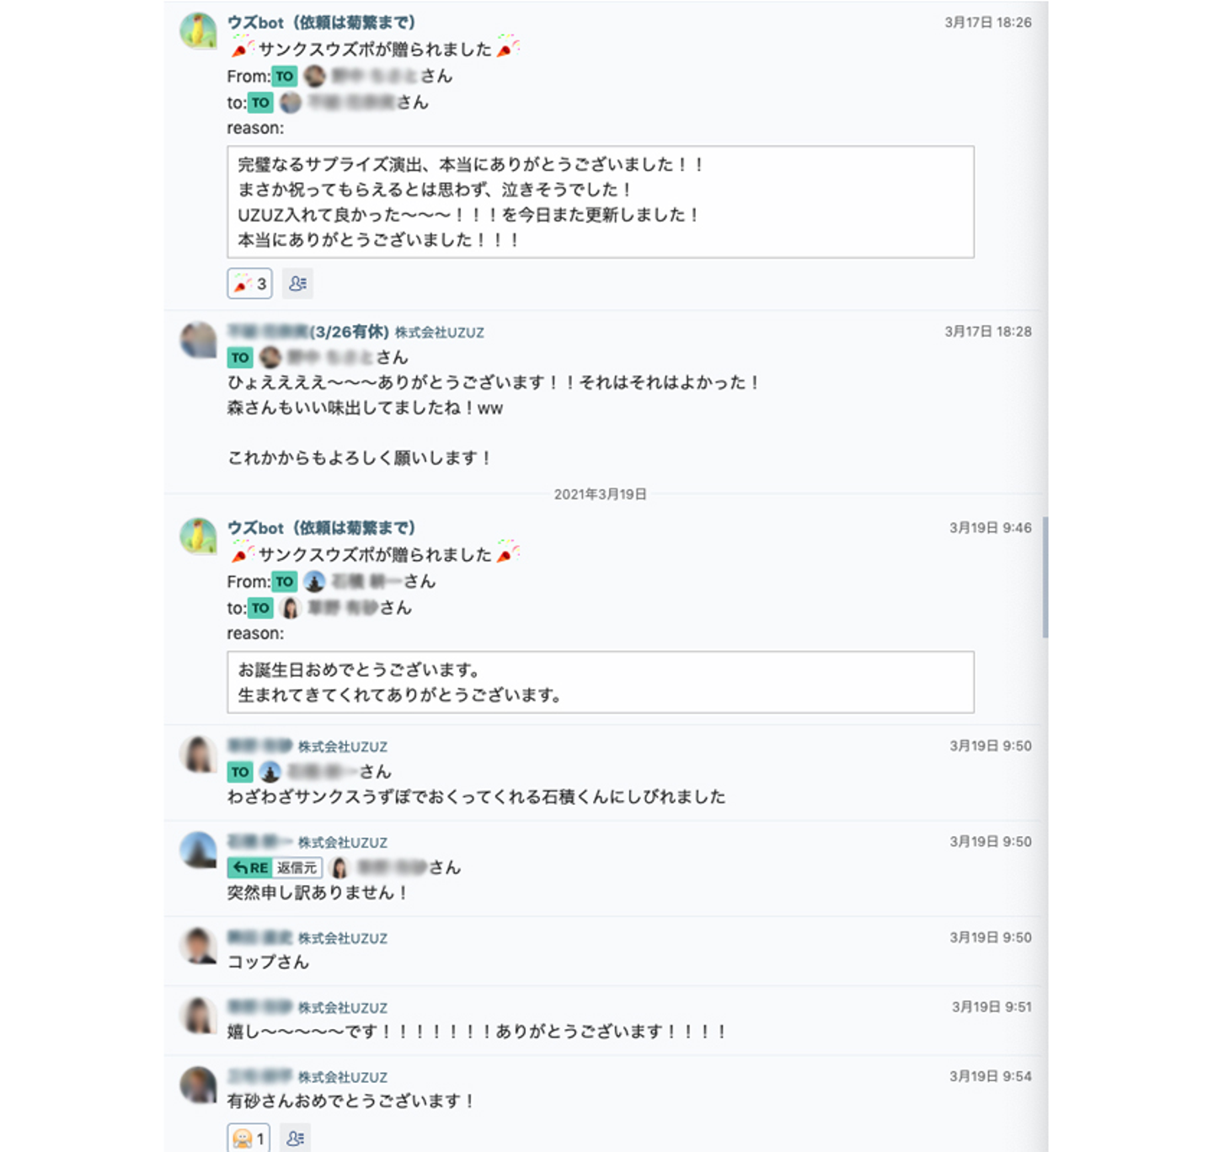Click the TO tag beside From: in 18:26 post
The height and width of the screenshot is (1152, 1213).
point(285,77)
